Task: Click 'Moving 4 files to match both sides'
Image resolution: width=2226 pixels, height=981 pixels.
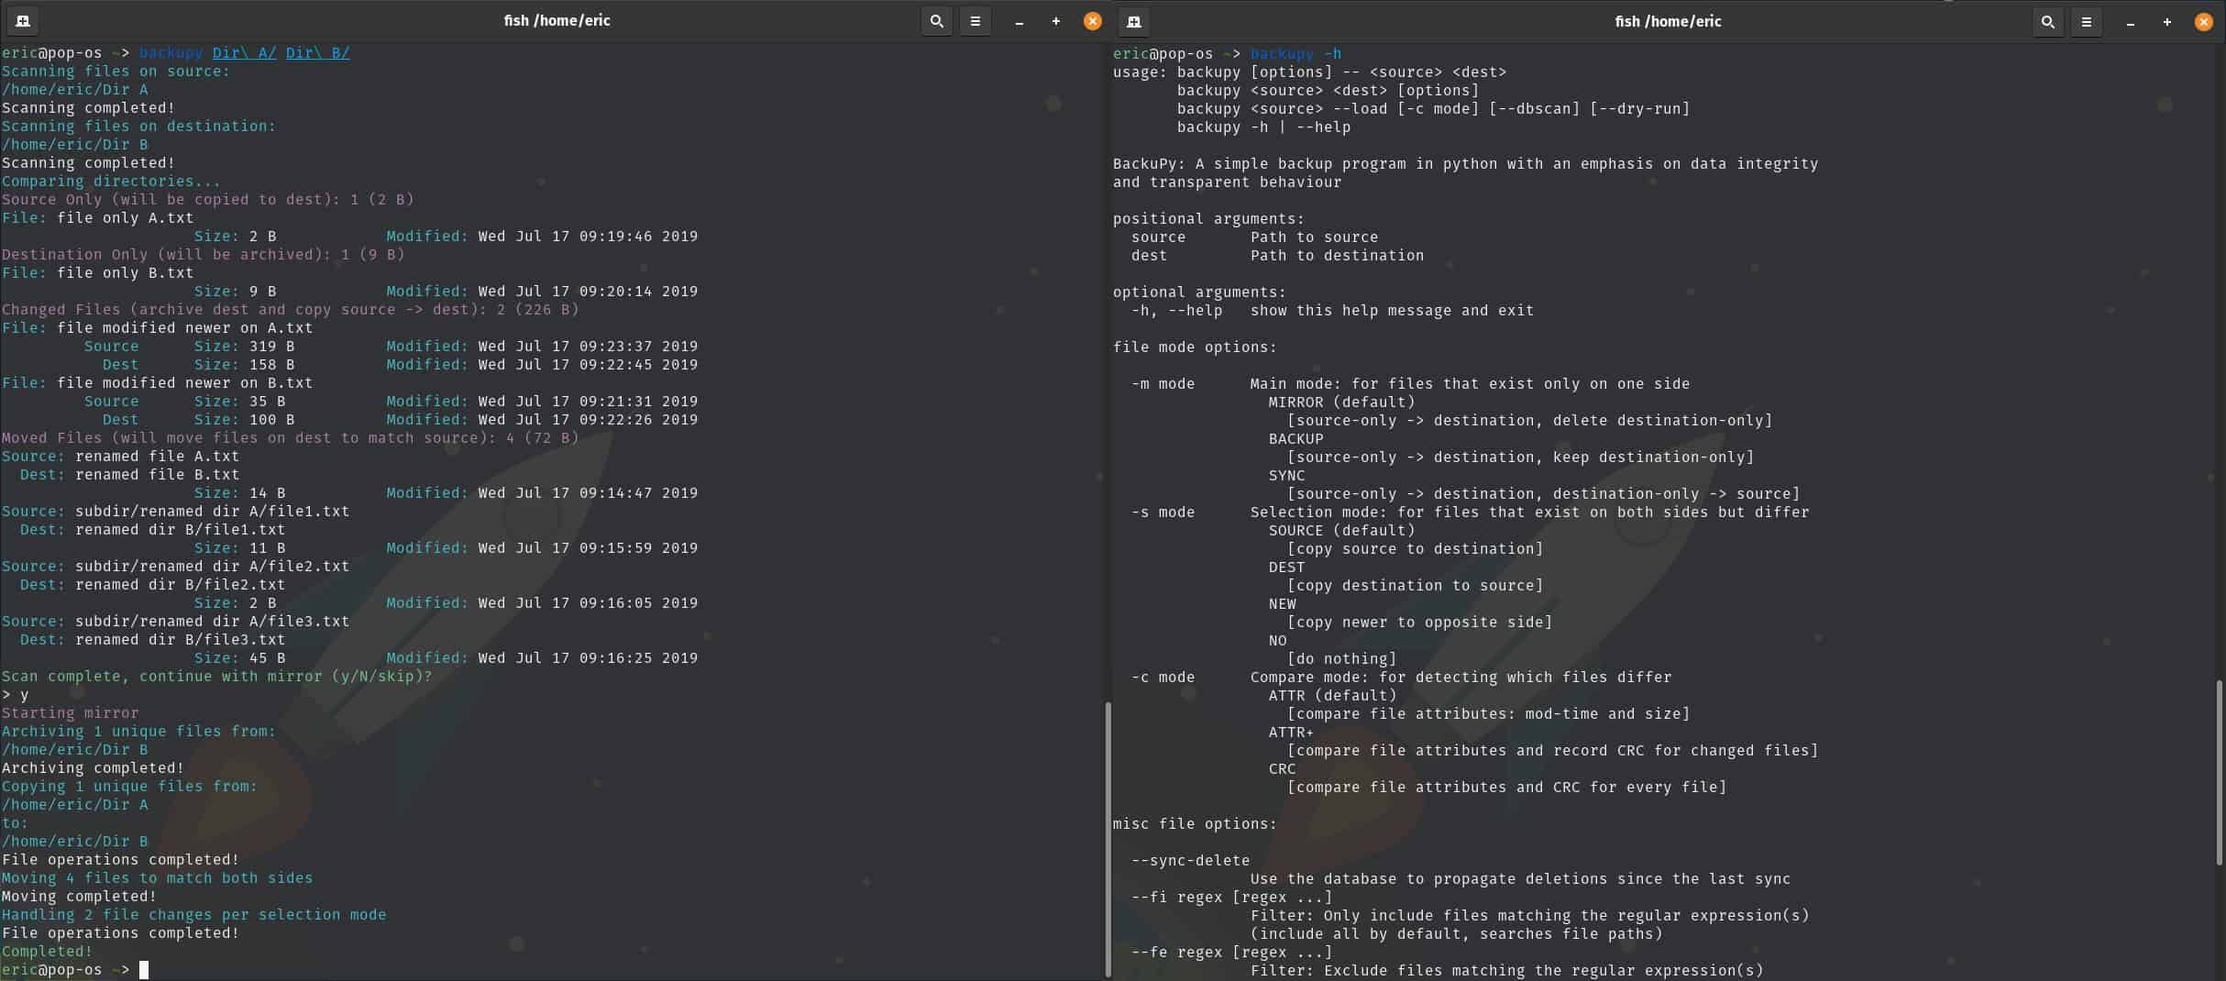Action: (157, 878)
